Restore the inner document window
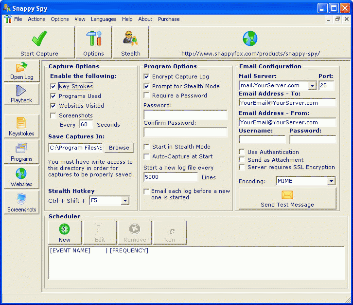353x305 pixels. coord(337,19)
